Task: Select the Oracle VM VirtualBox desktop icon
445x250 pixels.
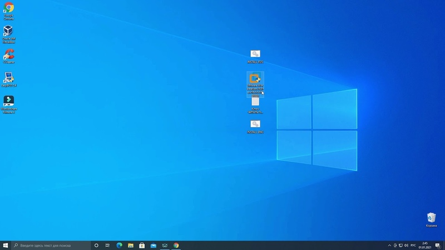Action: pos(8,34)
